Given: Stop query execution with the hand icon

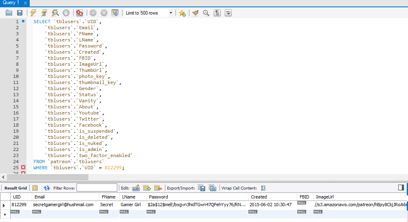Looking at the screenshot, I should click(x=66, y=13).
